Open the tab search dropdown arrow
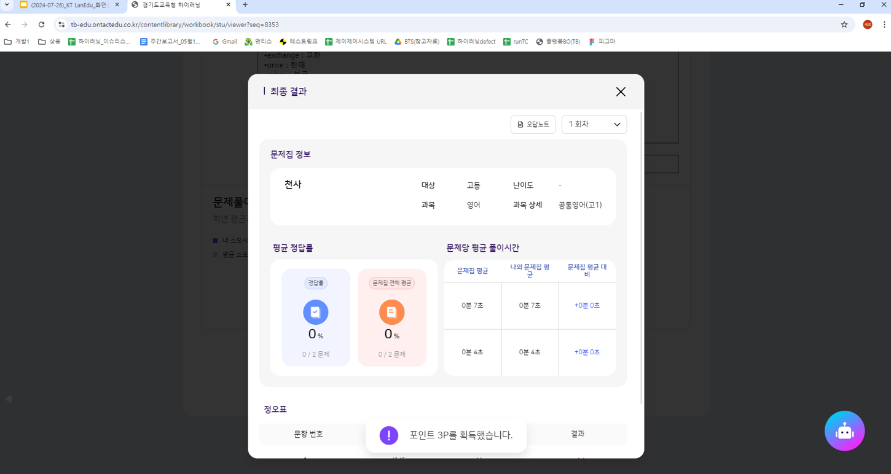 coord(7,5)
